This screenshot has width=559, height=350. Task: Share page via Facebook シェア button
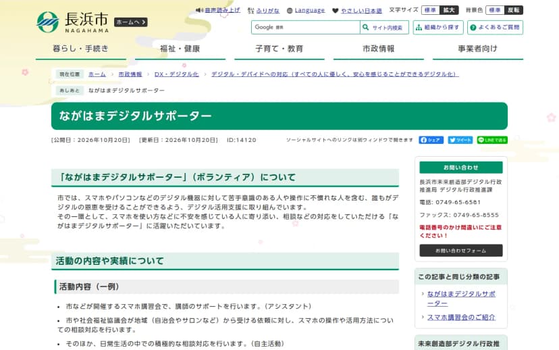431,141
